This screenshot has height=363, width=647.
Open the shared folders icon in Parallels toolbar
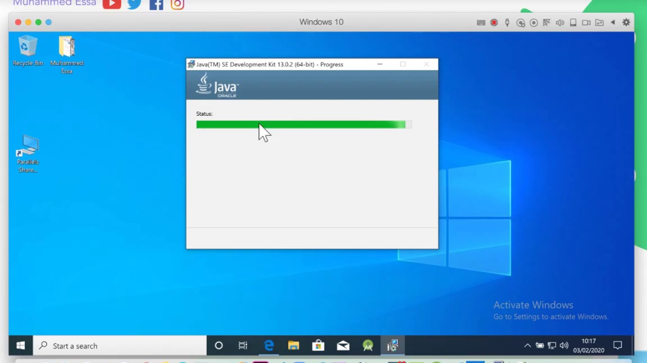point(599,23)
